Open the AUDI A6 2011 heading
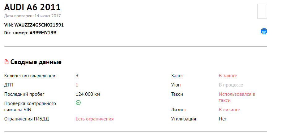The image size is (290, 139). tap(32, 7)
